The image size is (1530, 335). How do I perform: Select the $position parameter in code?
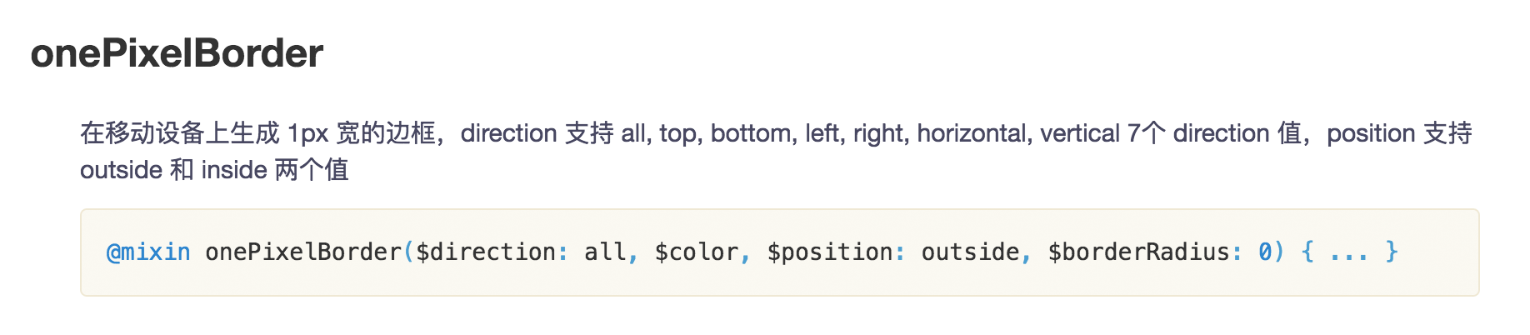pos(829,252)
